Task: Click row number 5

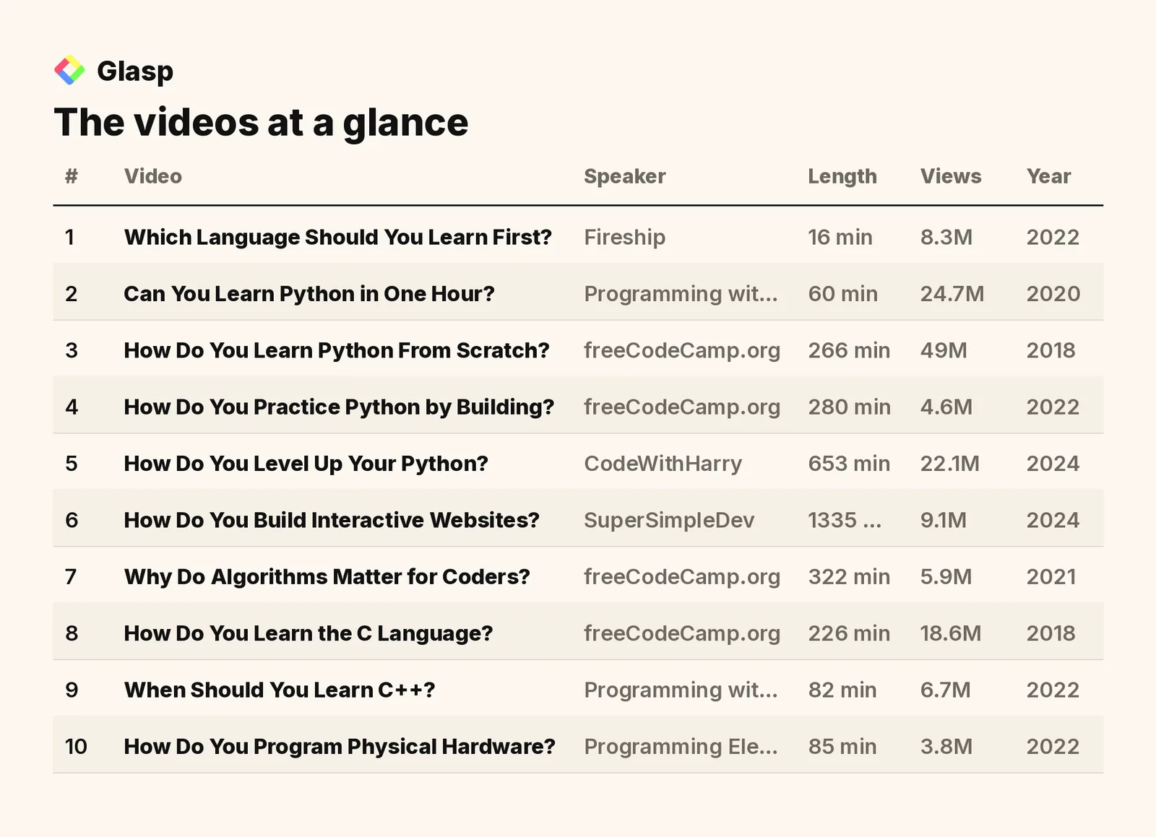Action: tap(71, 464)
